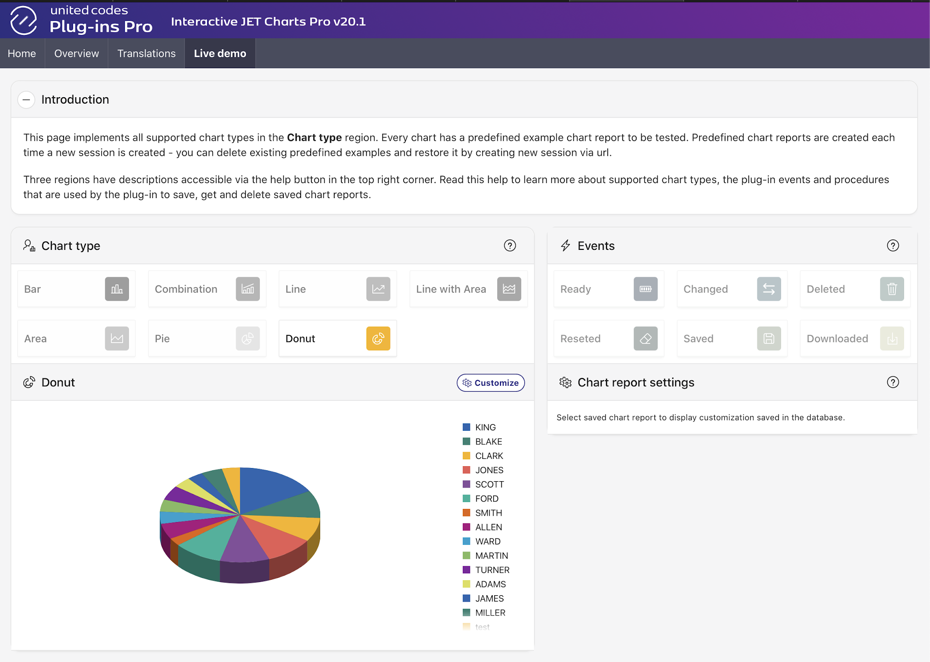Click the Customize button

[490, 383]
